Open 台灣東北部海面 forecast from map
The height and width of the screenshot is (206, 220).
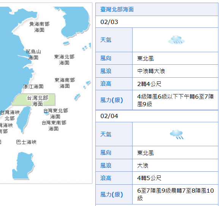55,113
